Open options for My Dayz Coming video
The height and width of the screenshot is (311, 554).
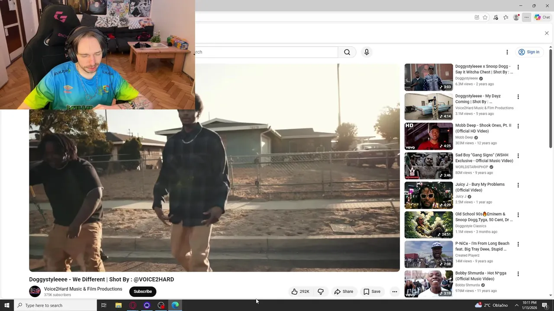pos(518,97)
